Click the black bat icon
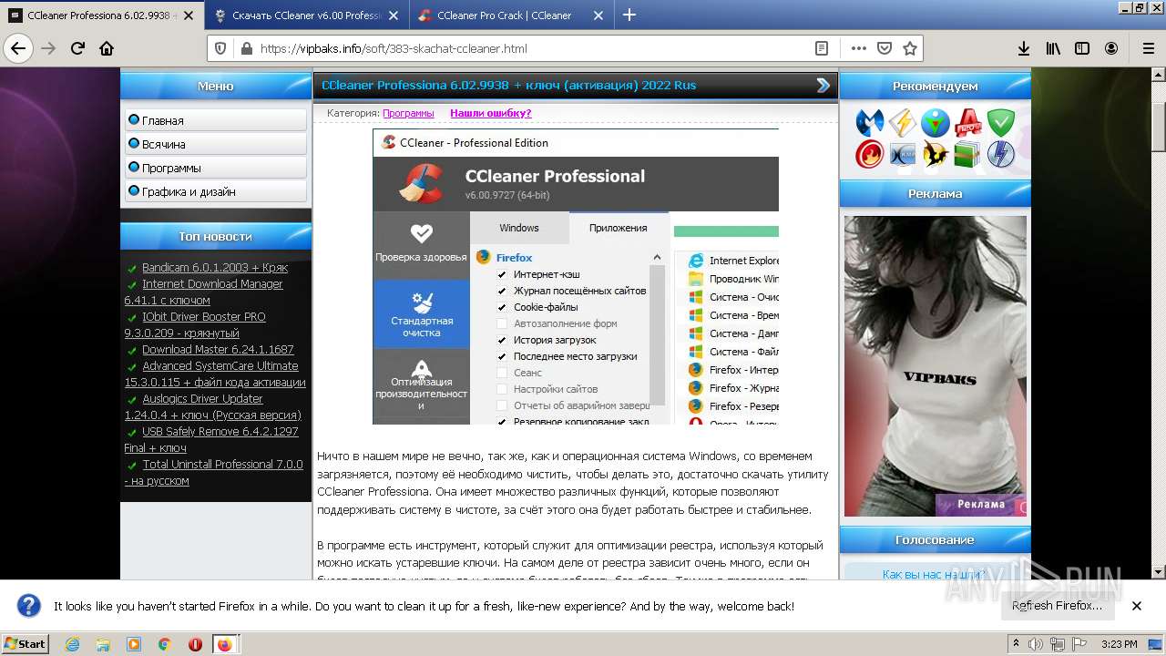 click(936, 154)
